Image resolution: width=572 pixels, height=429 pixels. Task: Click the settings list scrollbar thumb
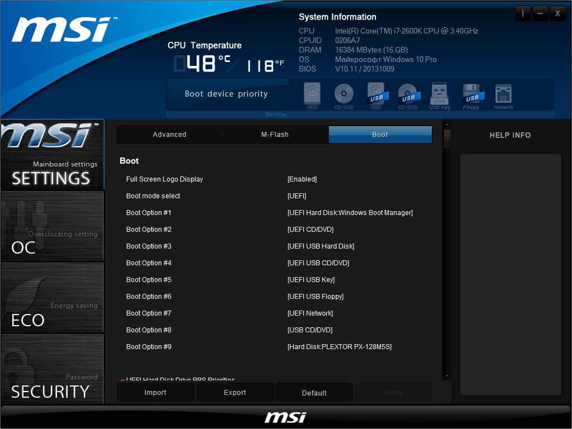[x=447, y=139]
